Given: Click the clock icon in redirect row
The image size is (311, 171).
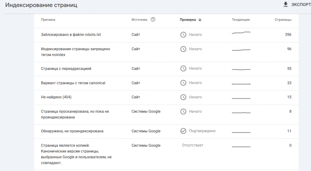Looking at the screenshot, I should click(x=183, y=68).
